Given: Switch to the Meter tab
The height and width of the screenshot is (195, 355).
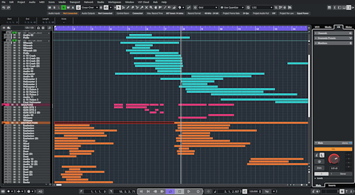Looking at the screenshot, I should pos(349,27).
